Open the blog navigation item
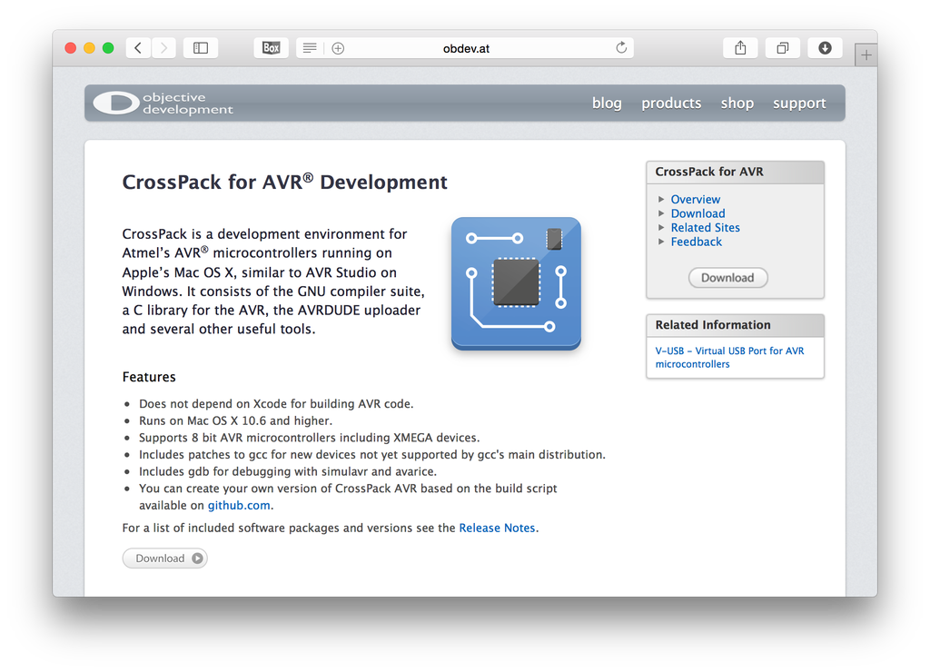Screen dimensions: 930x672 point(607,104)
